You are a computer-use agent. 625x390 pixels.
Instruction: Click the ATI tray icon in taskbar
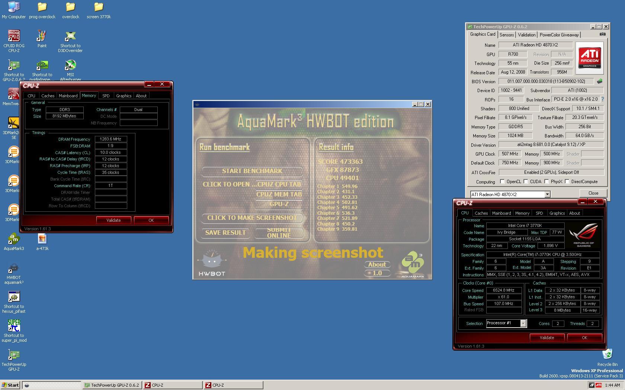click(599, 385)
